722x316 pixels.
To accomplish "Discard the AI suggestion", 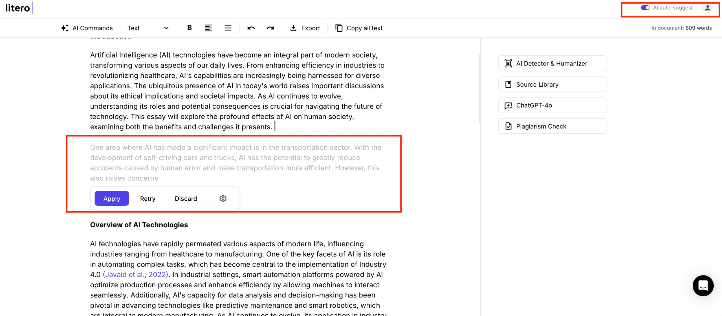I will (x=186, y=198).
